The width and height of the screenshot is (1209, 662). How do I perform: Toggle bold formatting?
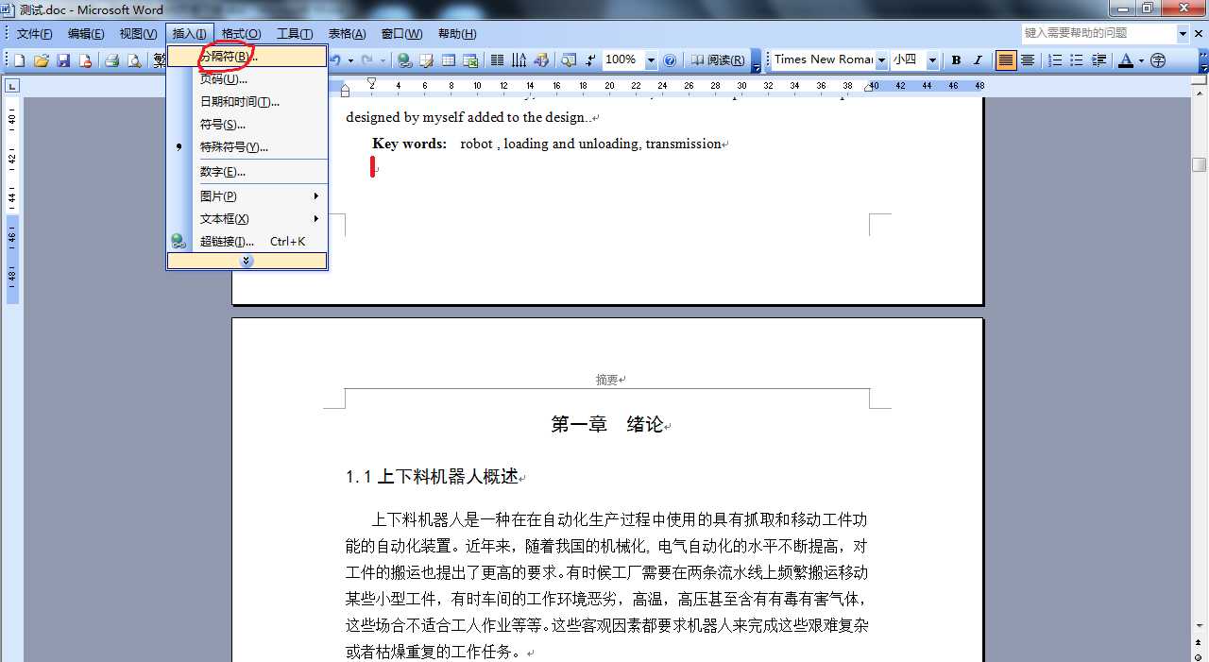(x=956, y=60)
